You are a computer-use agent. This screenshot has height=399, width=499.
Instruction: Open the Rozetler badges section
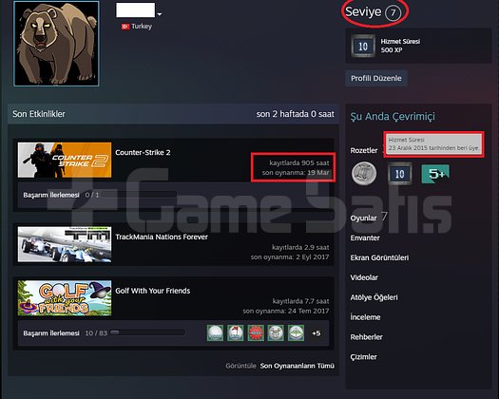[x=364, y=150]
